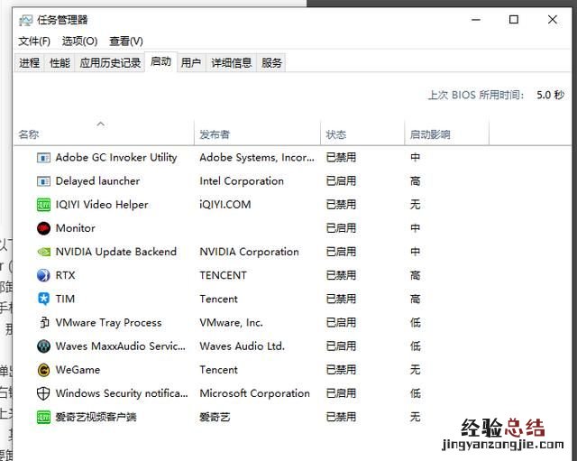Viewport: 577px width, 461px height.
Task: Select the 启动 tab
Action: point(160,61)
